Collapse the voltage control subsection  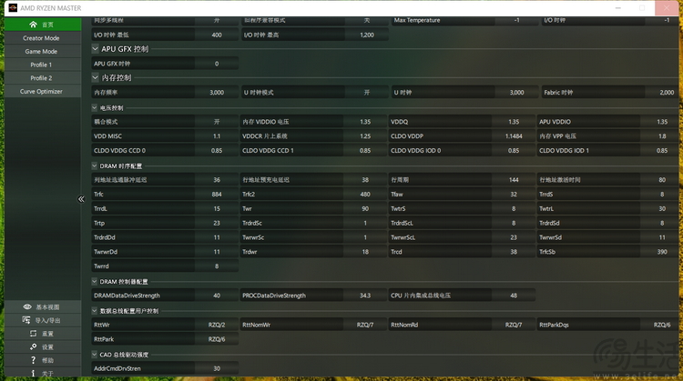(x=94, y=107)
